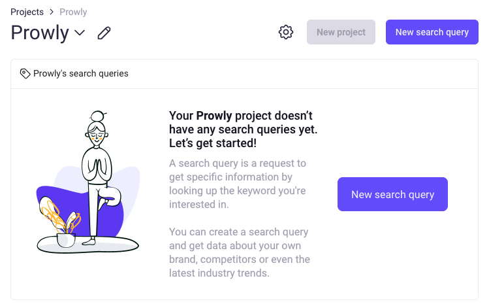
Task: Click large New search query button in panel
Action: point(392,194)
